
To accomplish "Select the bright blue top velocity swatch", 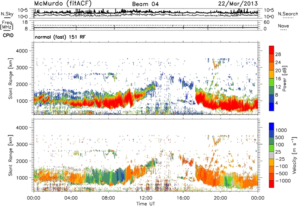I will coord(272,126).
